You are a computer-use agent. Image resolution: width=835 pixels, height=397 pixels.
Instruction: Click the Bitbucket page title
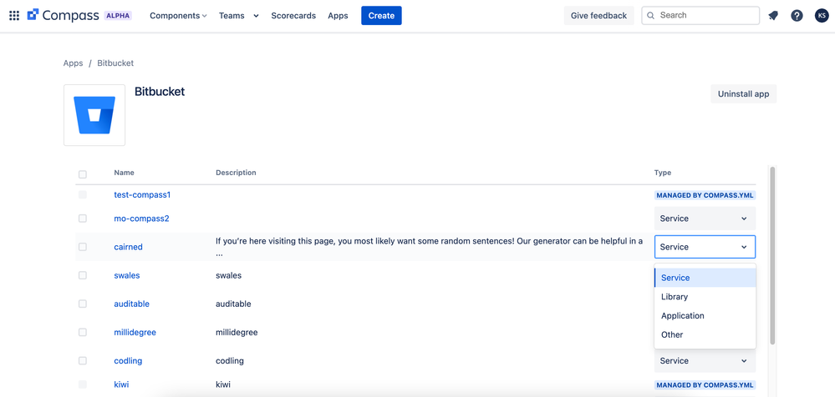click(160, 92)
